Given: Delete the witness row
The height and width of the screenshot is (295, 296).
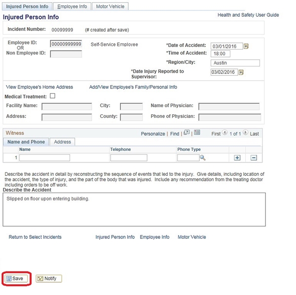Looking at the screenshot, I should pyautogui.click(x=254, y=158).
